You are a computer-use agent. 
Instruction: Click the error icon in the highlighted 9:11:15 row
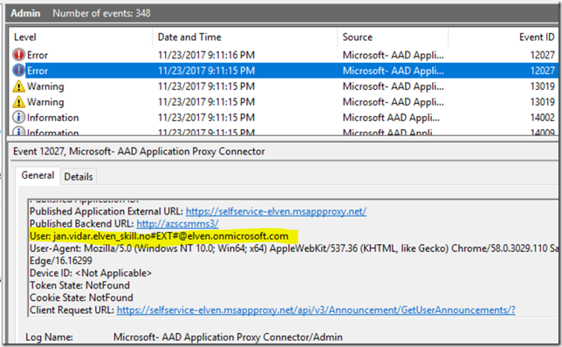click(x=18, y=71)
